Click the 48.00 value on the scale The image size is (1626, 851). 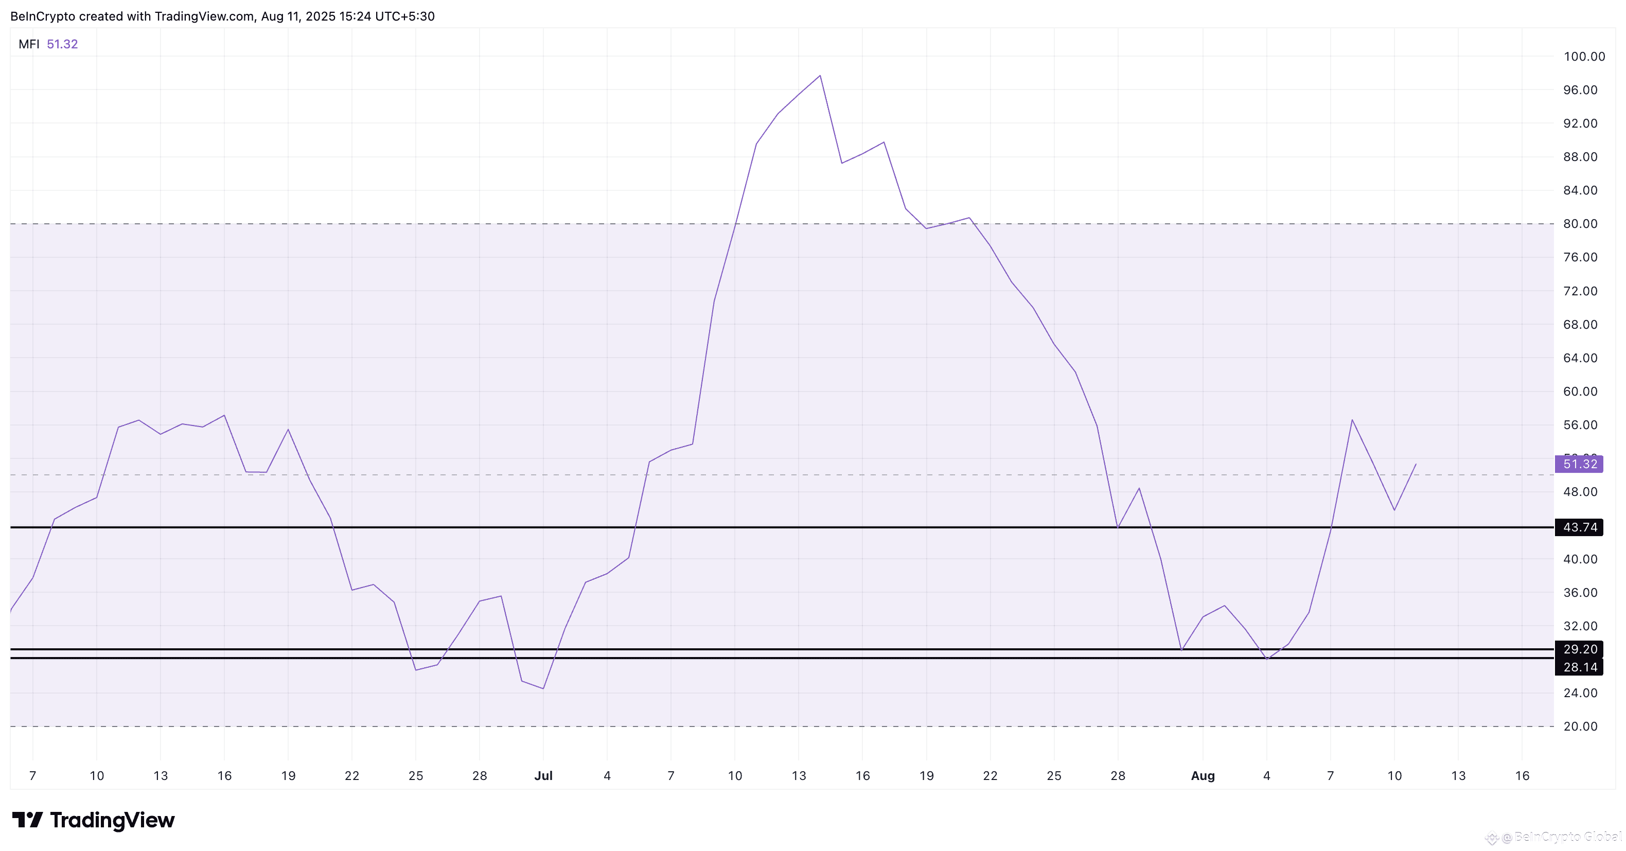[x=1580, y=492]
